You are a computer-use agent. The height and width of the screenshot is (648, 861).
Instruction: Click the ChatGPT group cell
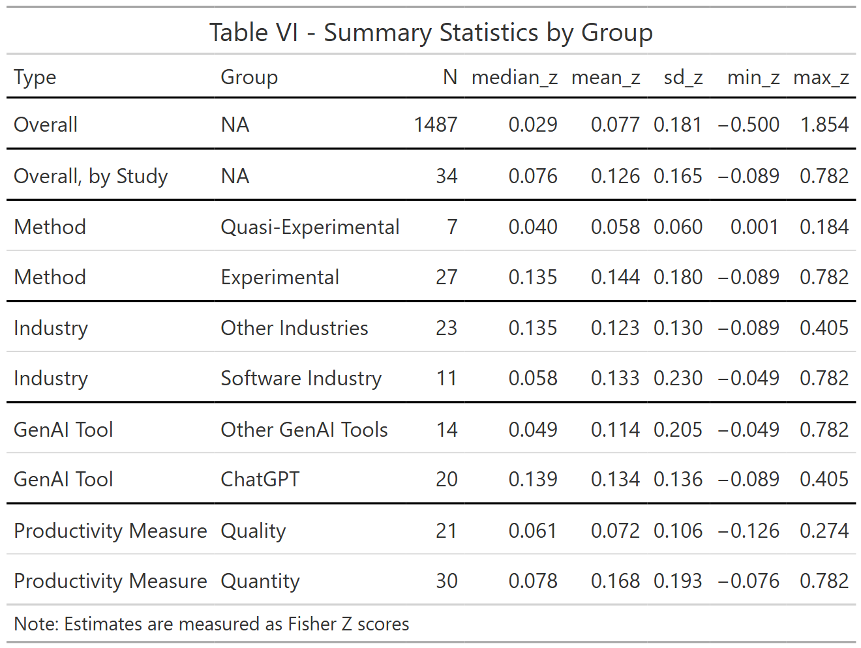[260, 479]
